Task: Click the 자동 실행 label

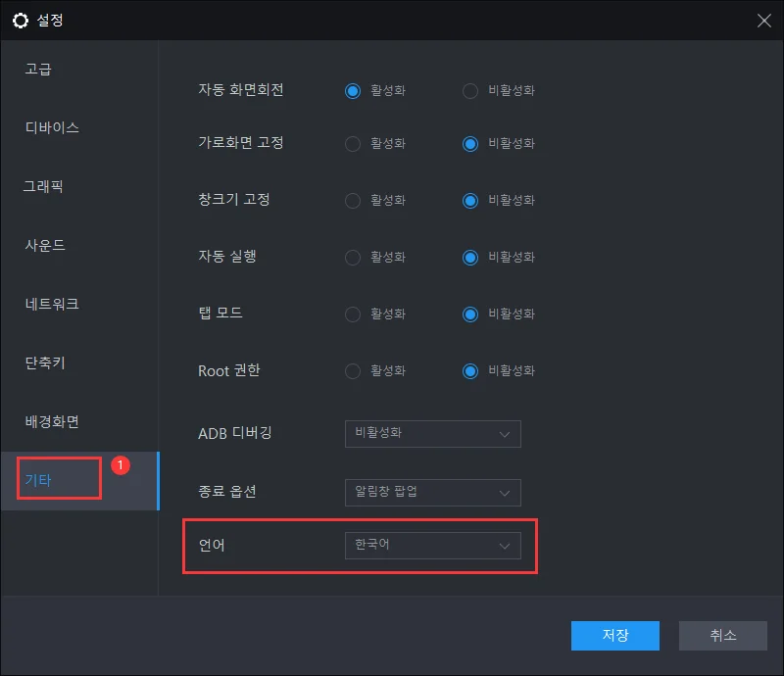Action: click(x=227, y=256)
